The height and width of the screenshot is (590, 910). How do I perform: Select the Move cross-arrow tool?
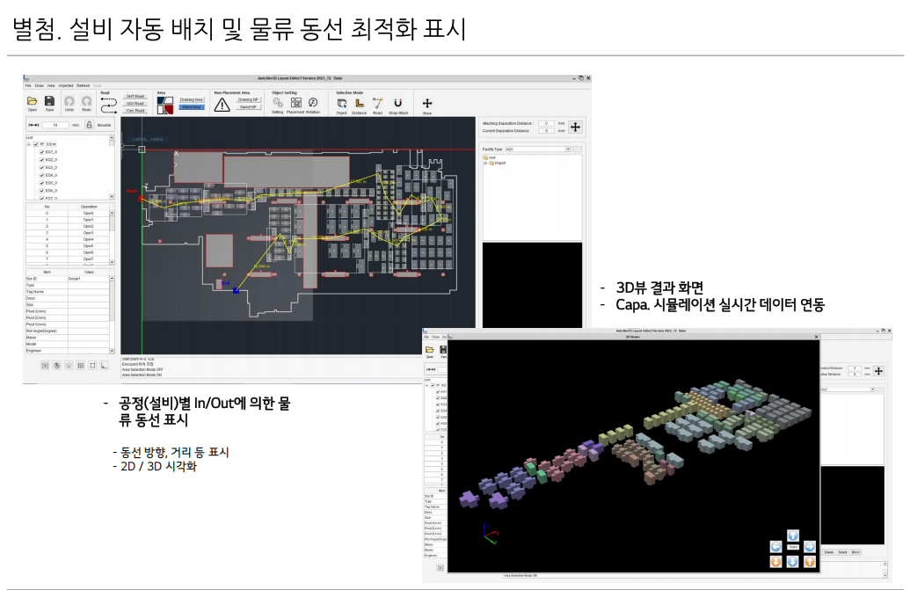tap(427, 103)
